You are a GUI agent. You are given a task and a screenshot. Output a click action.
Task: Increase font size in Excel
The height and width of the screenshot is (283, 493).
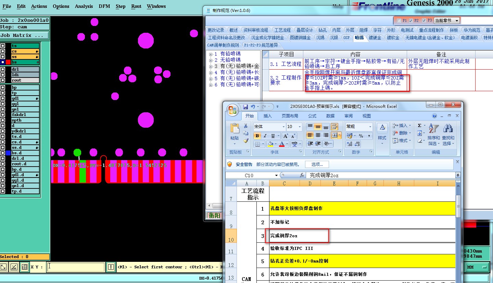(286, 136)
